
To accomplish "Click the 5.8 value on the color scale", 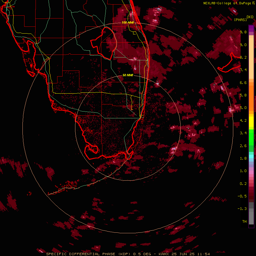I will click(x=243, y=95).
